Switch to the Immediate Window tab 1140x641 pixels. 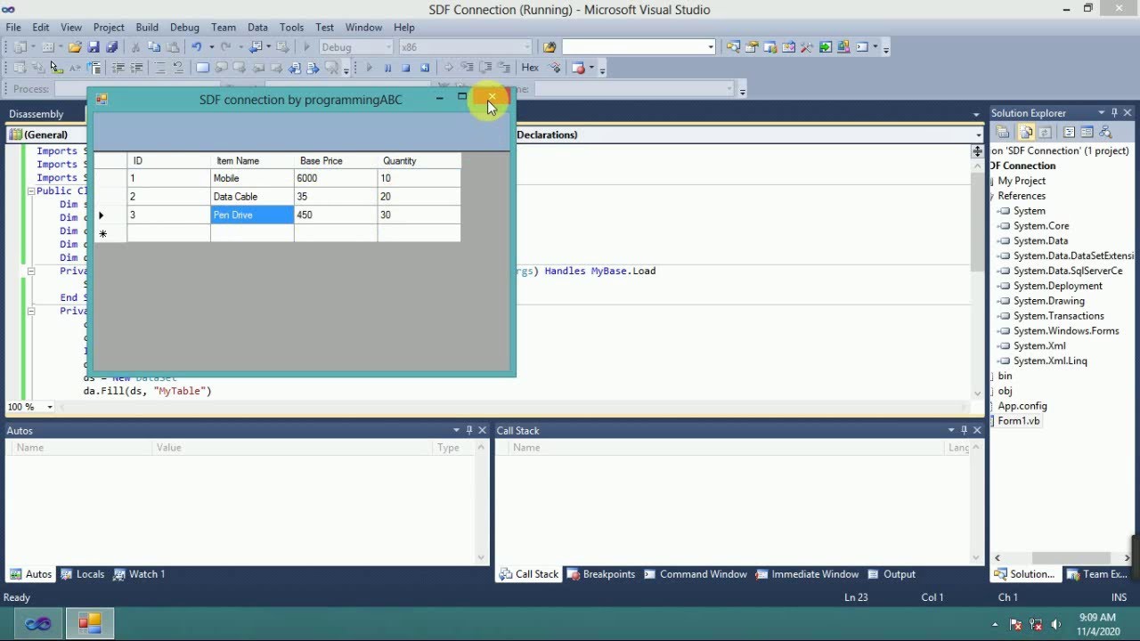click(808, 574)
